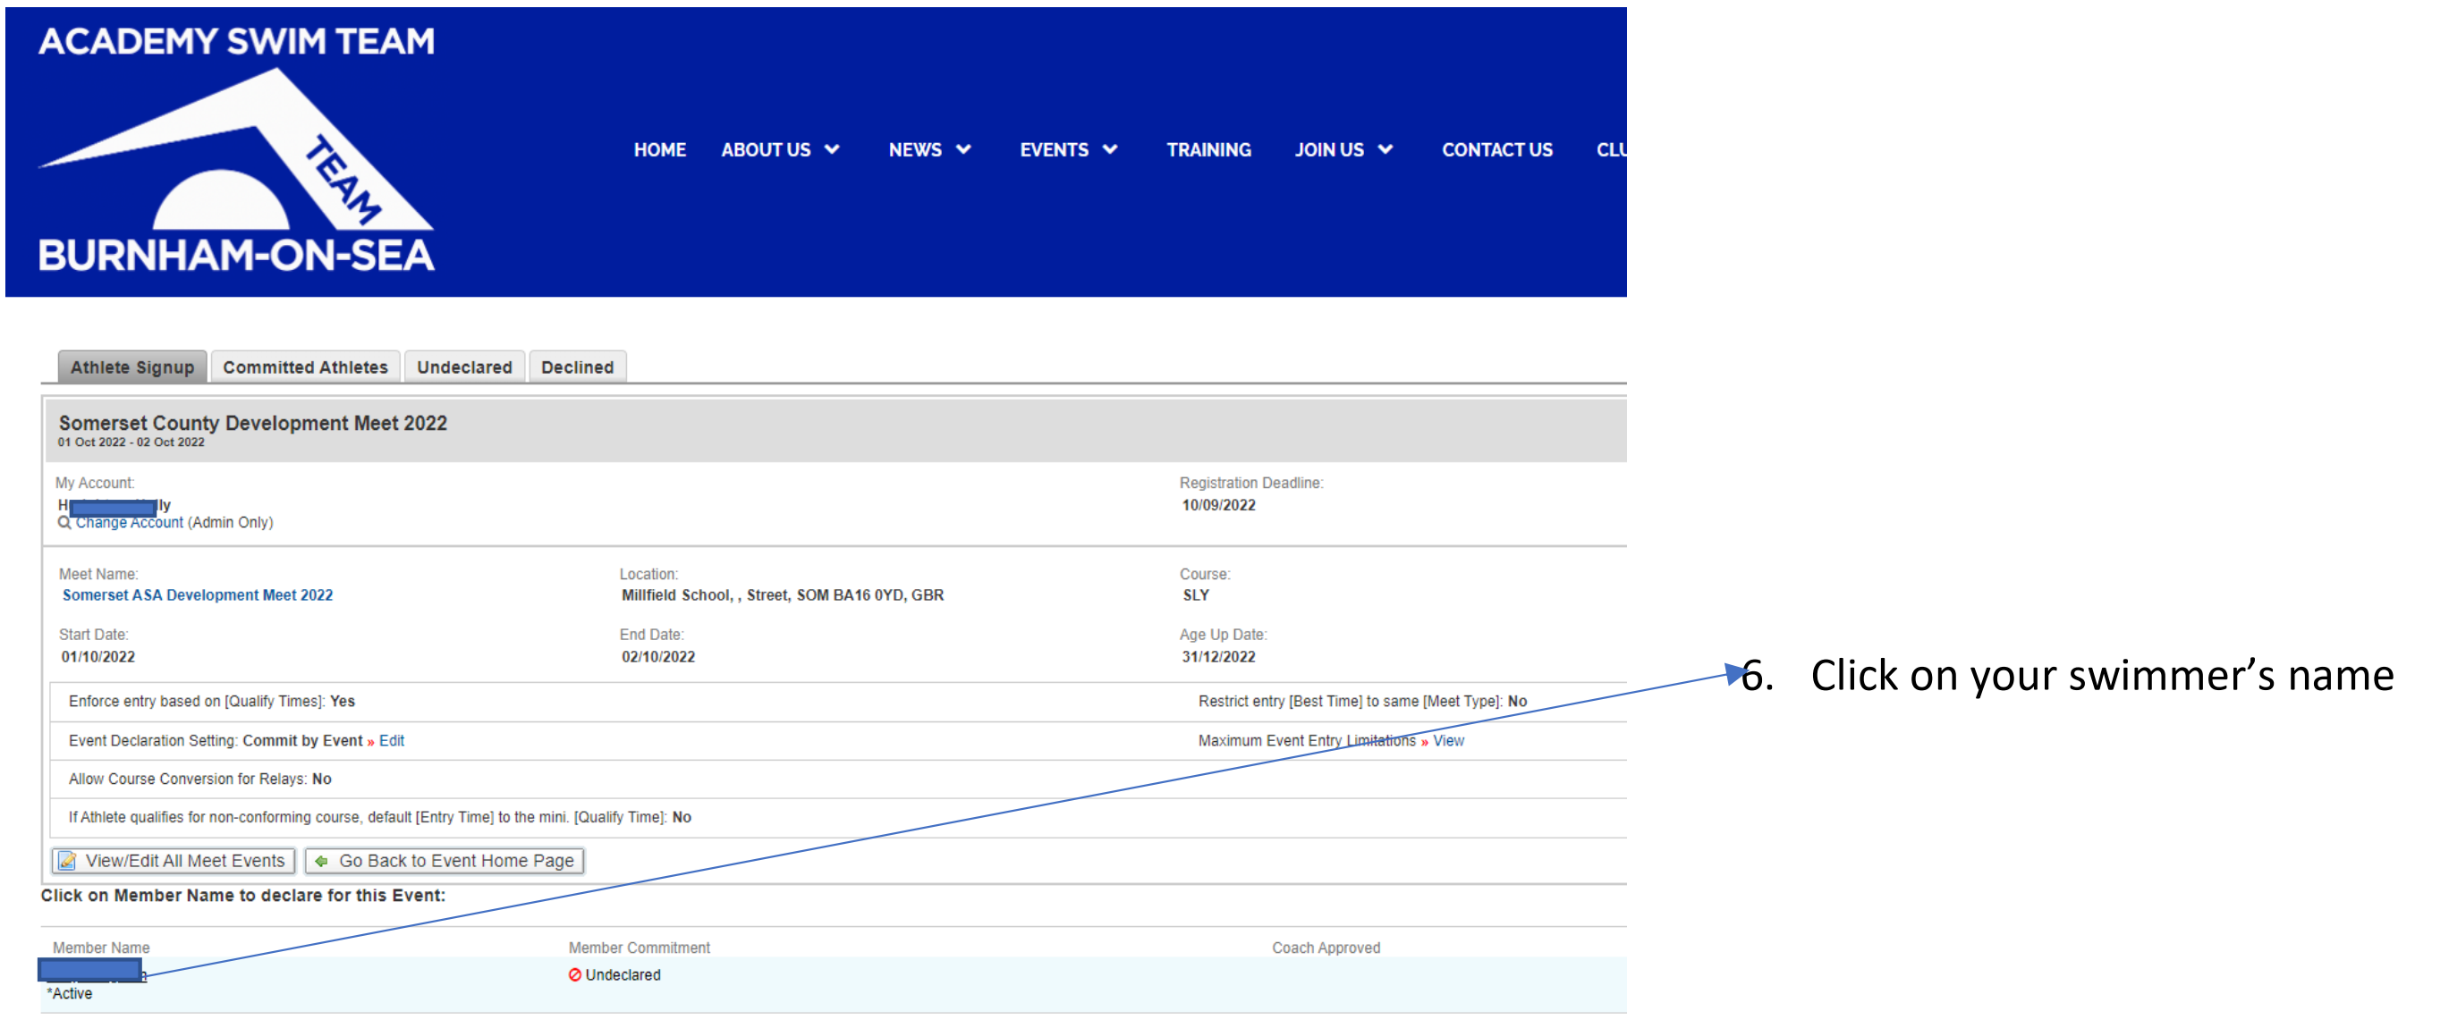Select the Declined tab

coord(577,367)
